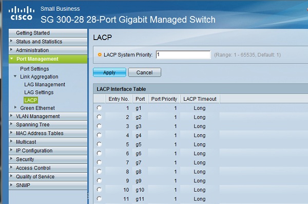Click the Apply button
Image resolution: width=308 pixels, height=204 pixels.
[109, 72]
